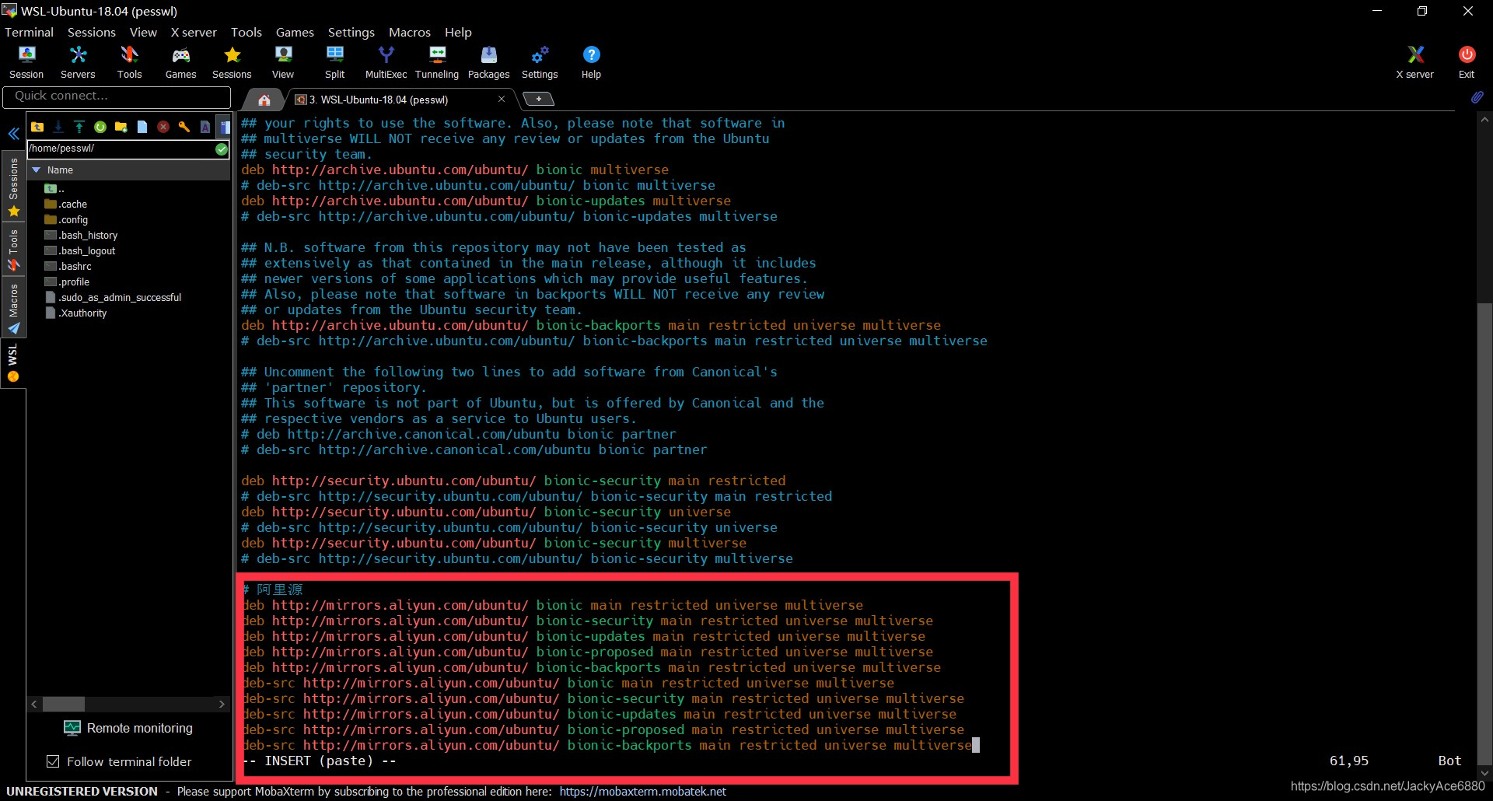Click Remote monitoring button

[128, 728]
